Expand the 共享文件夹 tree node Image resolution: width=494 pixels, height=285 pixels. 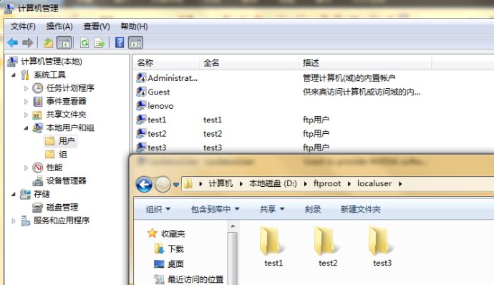[26, 115]
